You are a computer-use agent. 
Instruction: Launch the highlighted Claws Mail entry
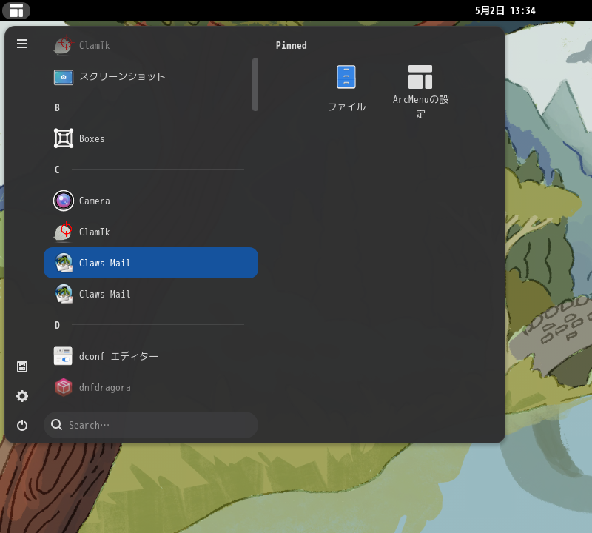click(151, 263)
